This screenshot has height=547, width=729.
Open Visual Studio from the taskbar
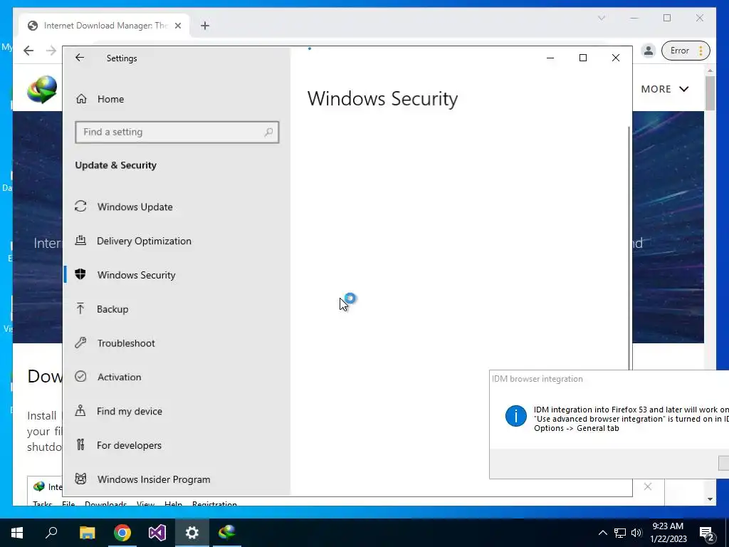[x=157, y=533]
